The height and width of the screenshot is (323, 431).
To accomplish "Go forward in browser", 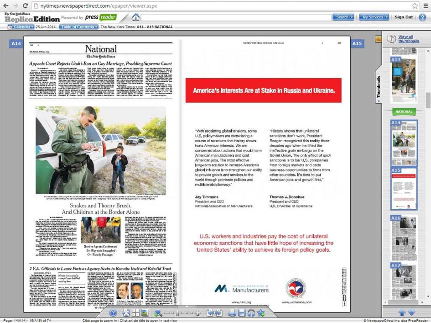I will click(16, 5).
